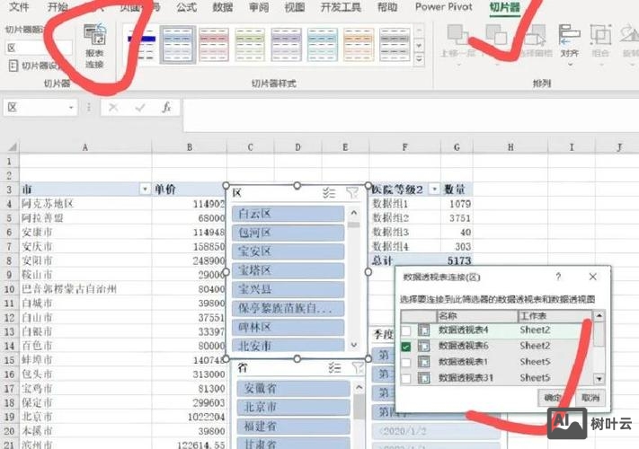
Task: Apply the orange slicer style
Action: tap(359, 45)
